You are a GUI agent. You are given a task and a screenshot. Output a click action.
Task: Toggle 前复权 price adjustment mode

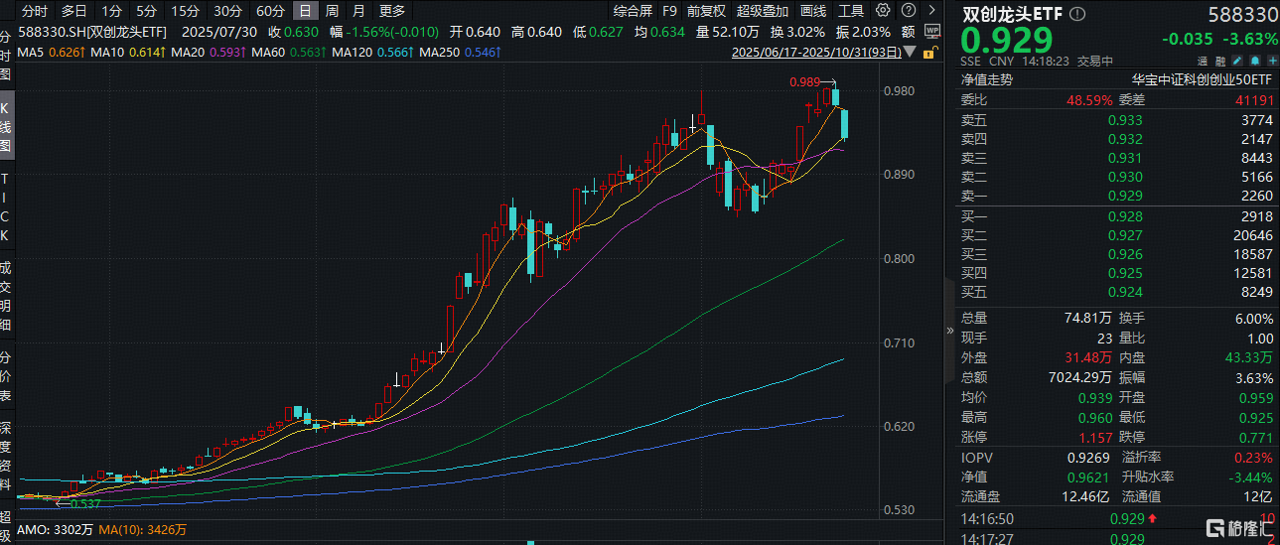coord(706,11)
